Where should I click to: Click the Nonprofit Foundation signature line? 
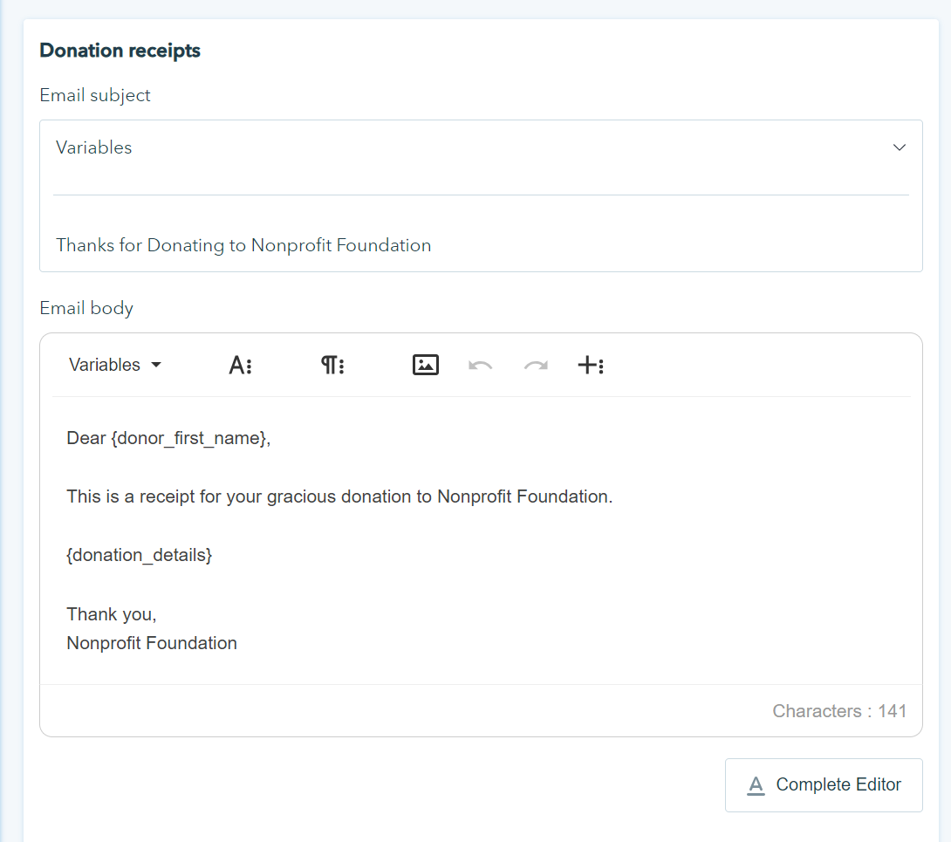coord(152,643)
